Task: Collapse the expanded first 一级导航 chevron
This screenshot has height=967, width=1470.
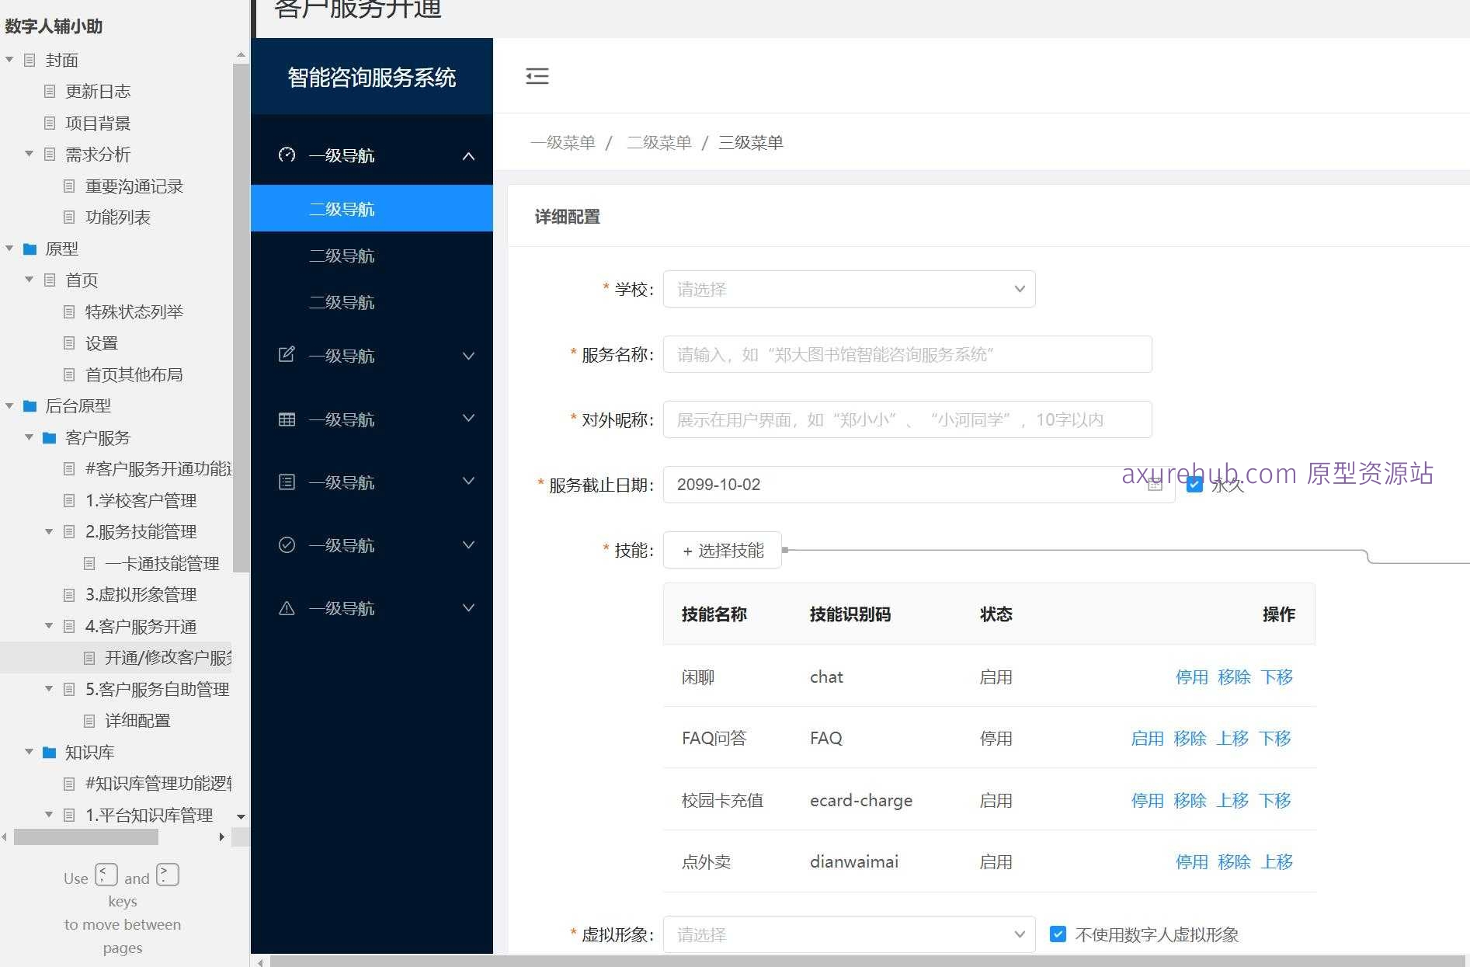Action: coord(468,155)
